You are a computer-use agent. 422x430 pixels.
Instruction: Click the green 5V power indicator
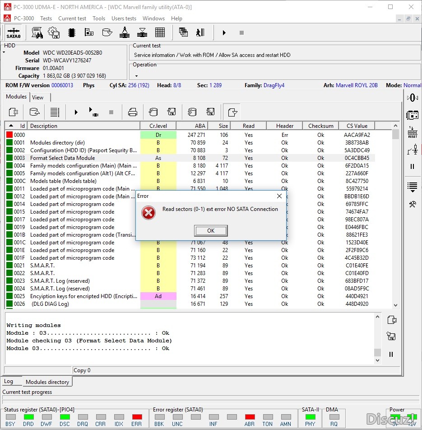(x=395, y=417)
